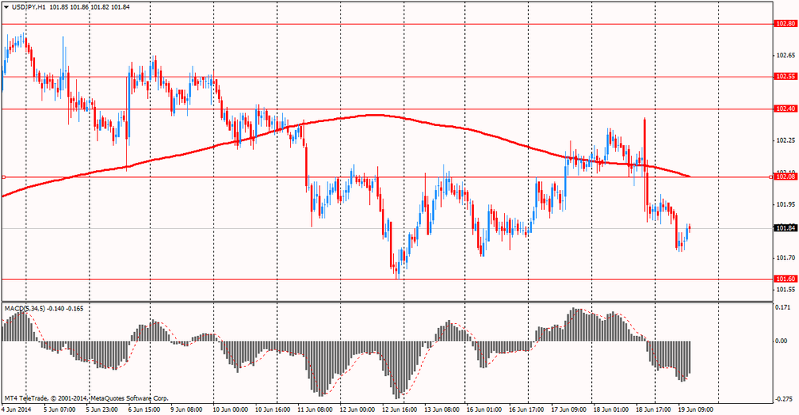Image resolution: width=799 pixels, height=415 pixels.
Task: Click the 102.55 red price label
Action: [x=785, y=77]
